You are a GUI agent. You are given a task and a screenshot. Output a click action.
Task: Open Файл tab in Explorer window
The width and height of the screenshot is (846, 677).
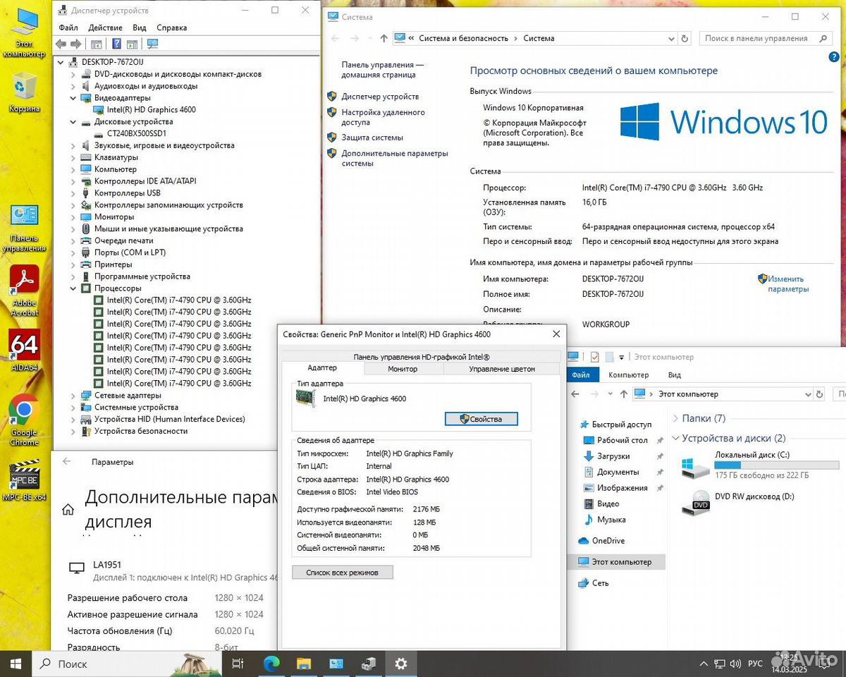click(581, 374)
